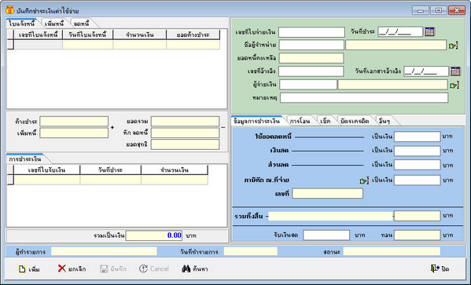The height and width of the screenshot is (285, 471).
Task: Click ยอดสุทธิ field
Action: [185, 144]
